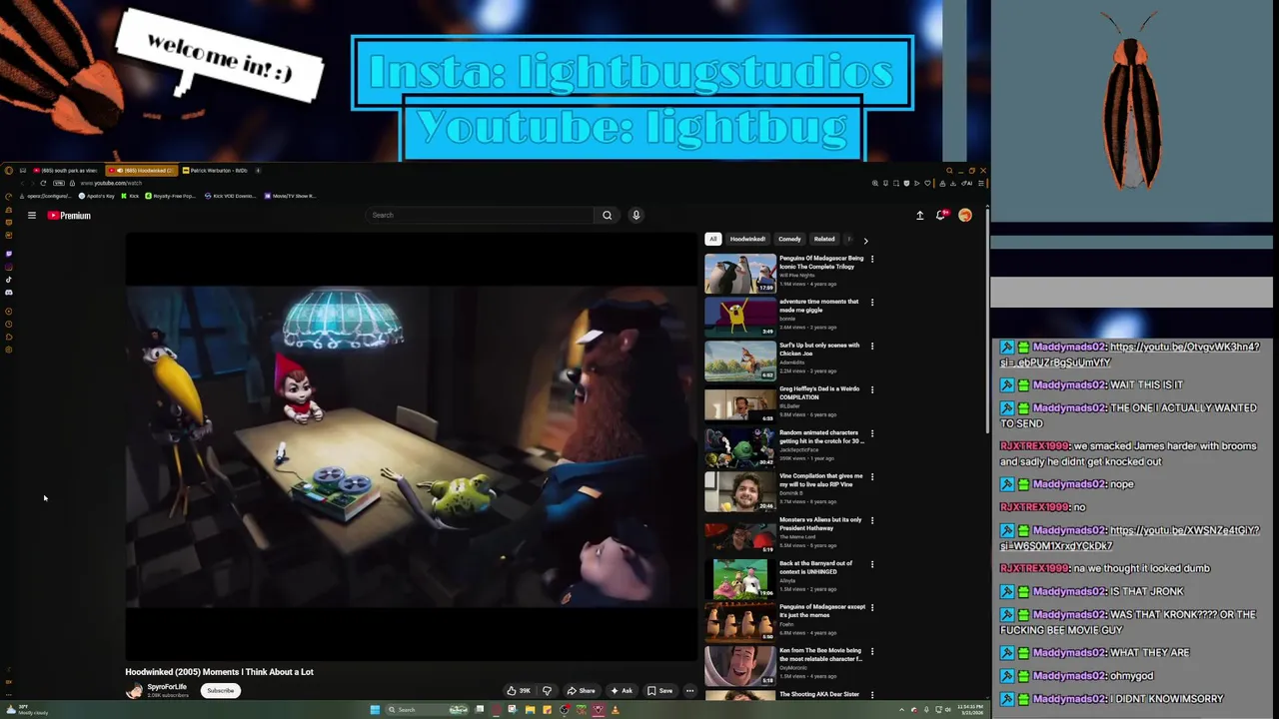Open 'Monsters vs Aliens' video thumbnail

click(x=740, y=535)
